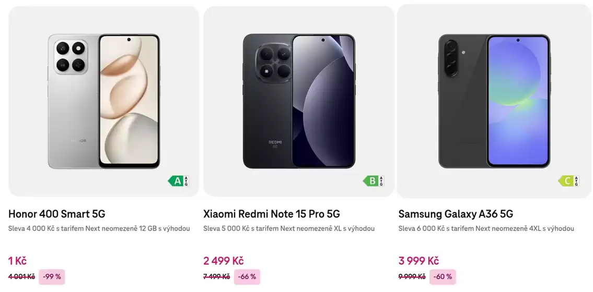
Task: Click the -66 % discount badge
Action: (247, 277)
